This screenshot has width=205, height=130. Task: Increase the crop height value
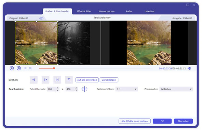coord(76,88)
